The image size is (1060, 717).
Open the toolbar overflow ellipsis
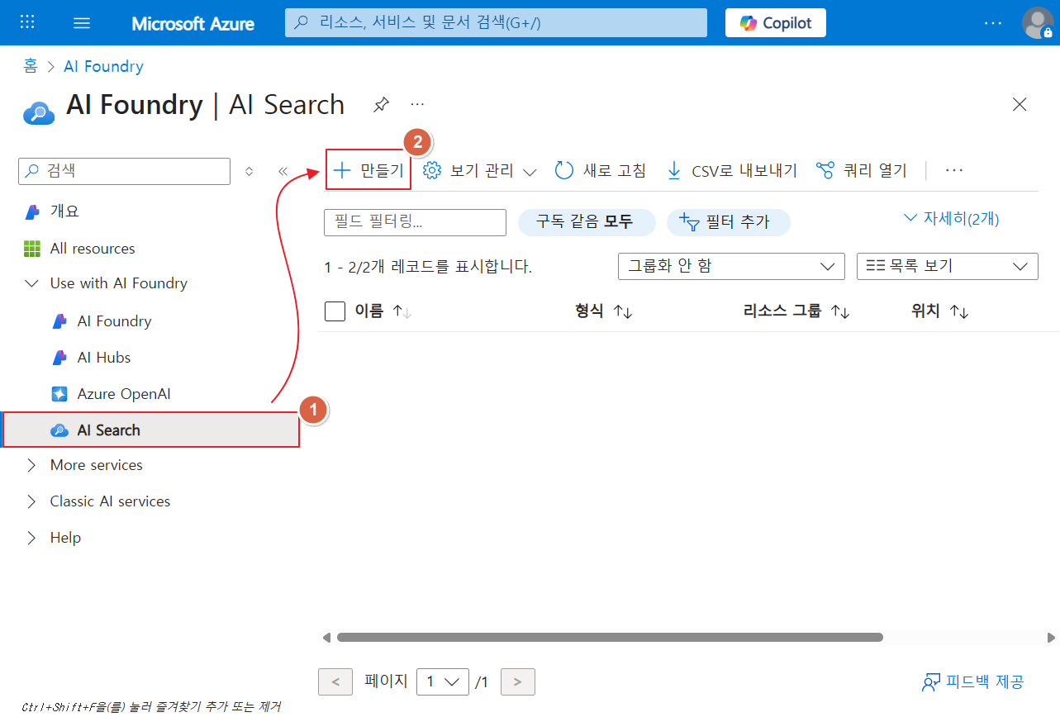click(954, 171)
